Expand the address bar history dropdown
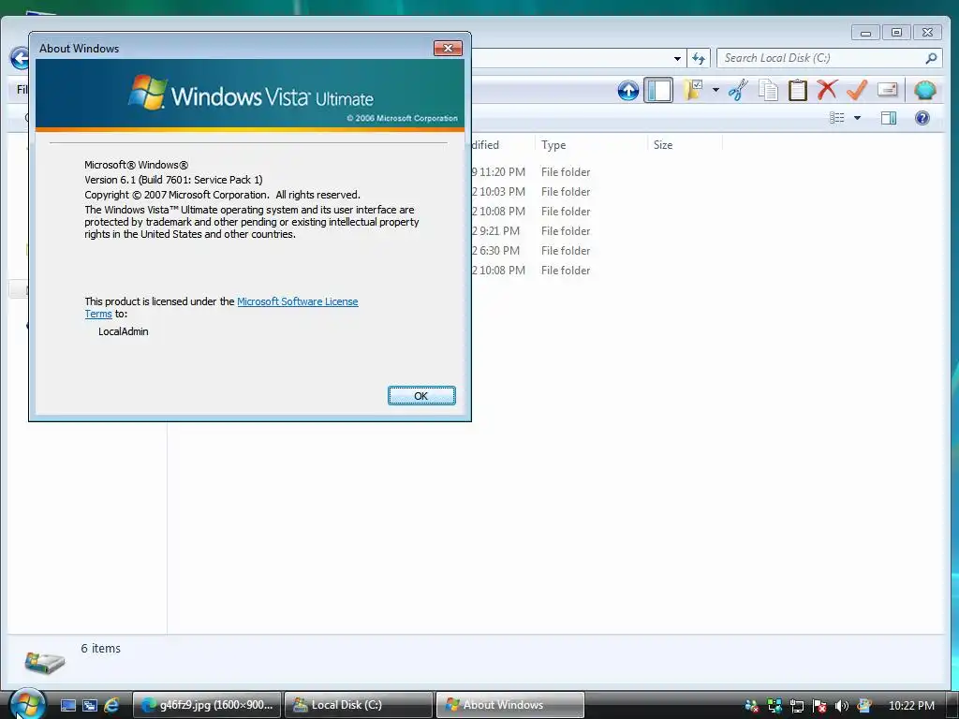The image size is (959, 719). pyautogui.click(x=678, y=59)
